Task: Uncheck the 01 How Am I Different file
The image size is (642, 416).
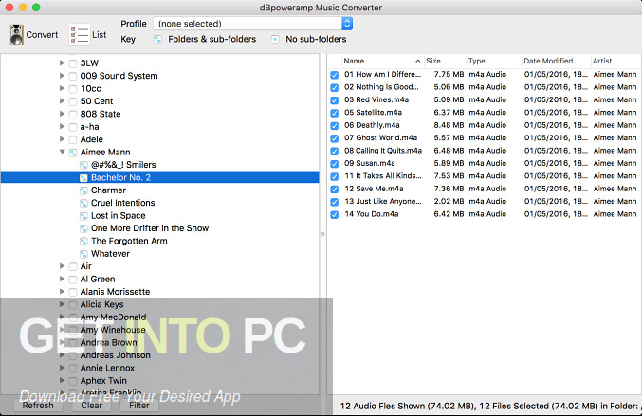Action: point(335,75)
